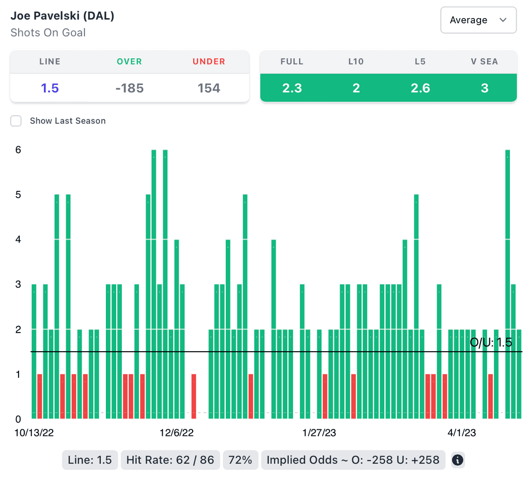Select the V SEA stat tab

tap(484, 62)
